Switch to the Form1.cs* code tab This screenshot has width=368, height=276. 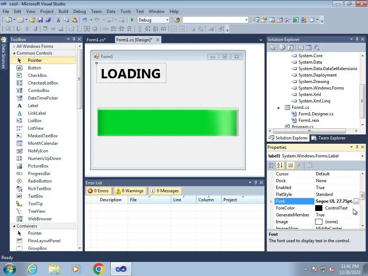96,40
